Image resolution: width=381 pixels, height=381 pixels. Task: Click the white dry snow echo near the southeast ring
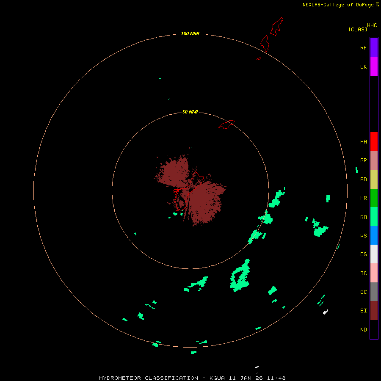pyautogui.click(x=326, y=312)
